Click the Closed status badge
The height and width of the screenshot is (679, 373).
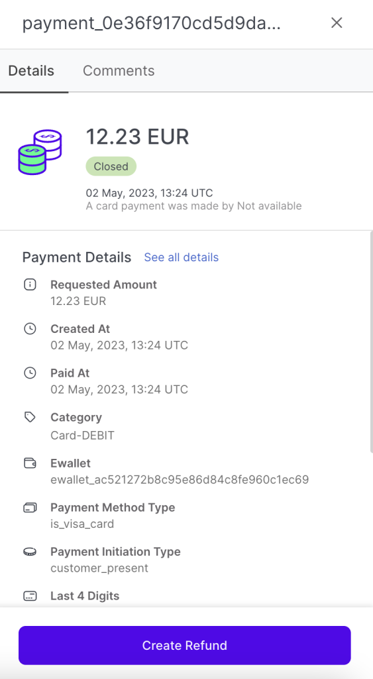tap(111, 166)
